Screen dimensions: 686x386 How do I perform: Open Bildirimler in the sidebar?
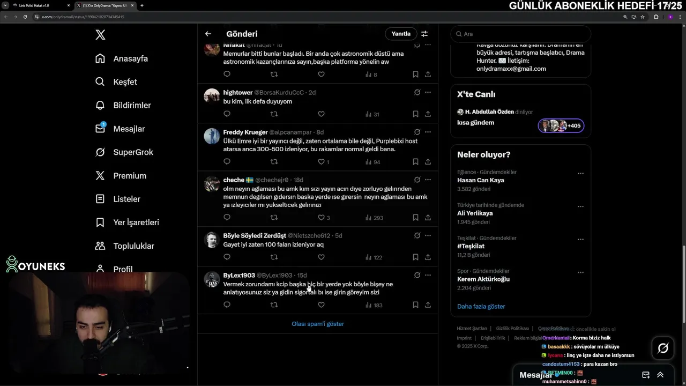click(123, 105)
